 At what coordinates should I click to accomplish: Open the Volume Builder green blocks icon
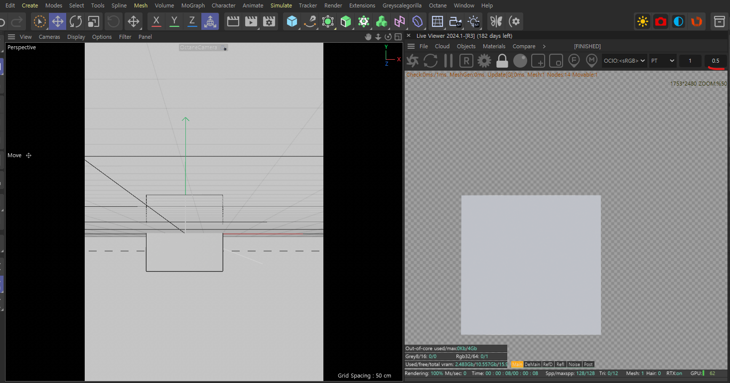point(382,21)
